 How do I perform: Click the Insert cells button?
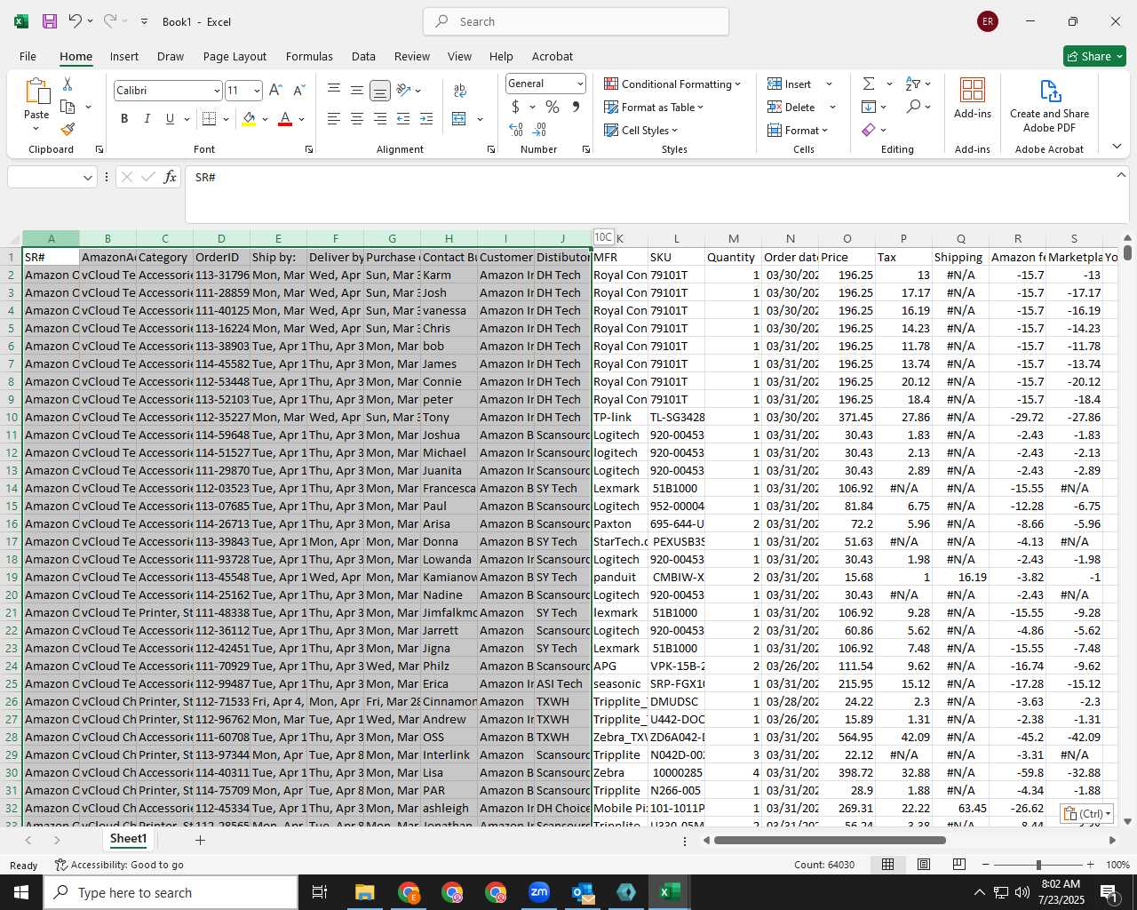tap(791, 84)
